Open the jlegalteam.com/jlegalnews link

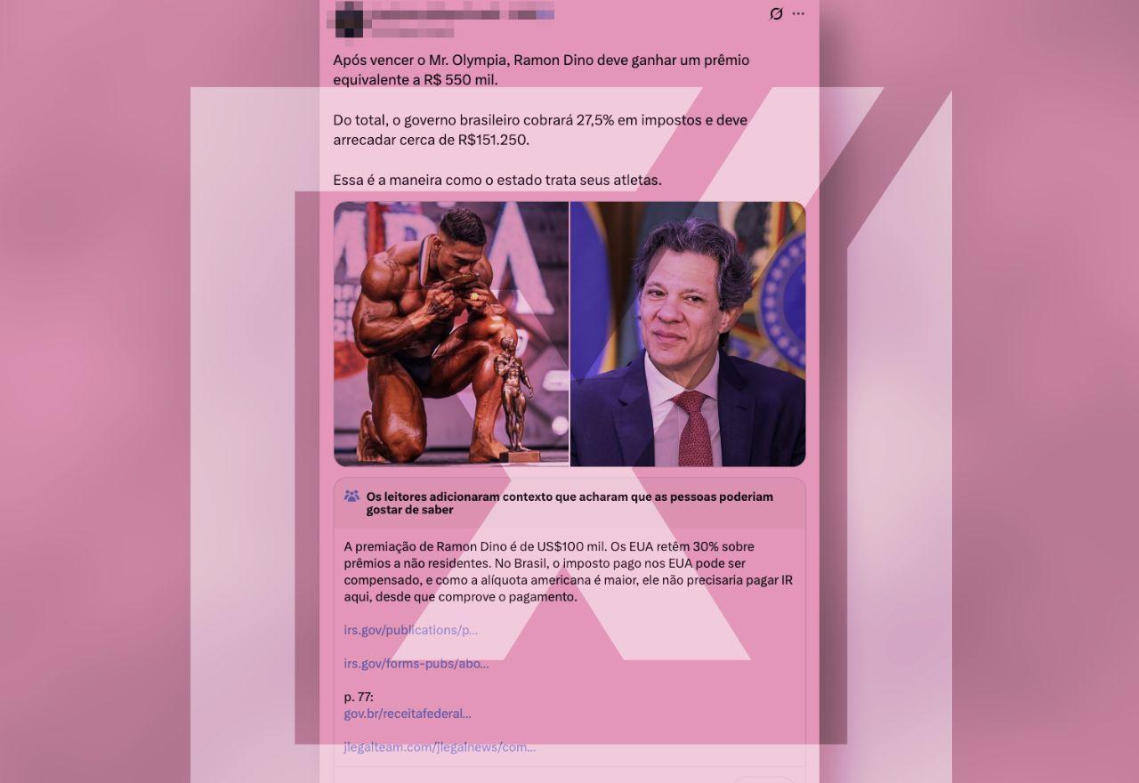click(440, 747)
